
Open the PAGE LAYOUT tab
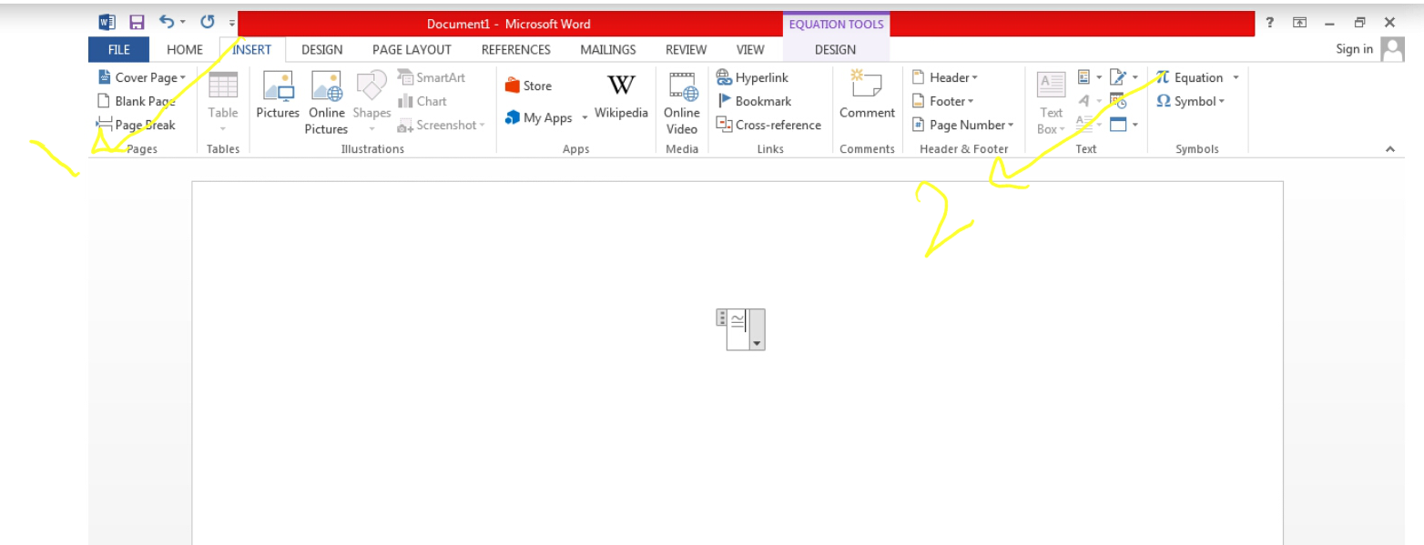412,50
